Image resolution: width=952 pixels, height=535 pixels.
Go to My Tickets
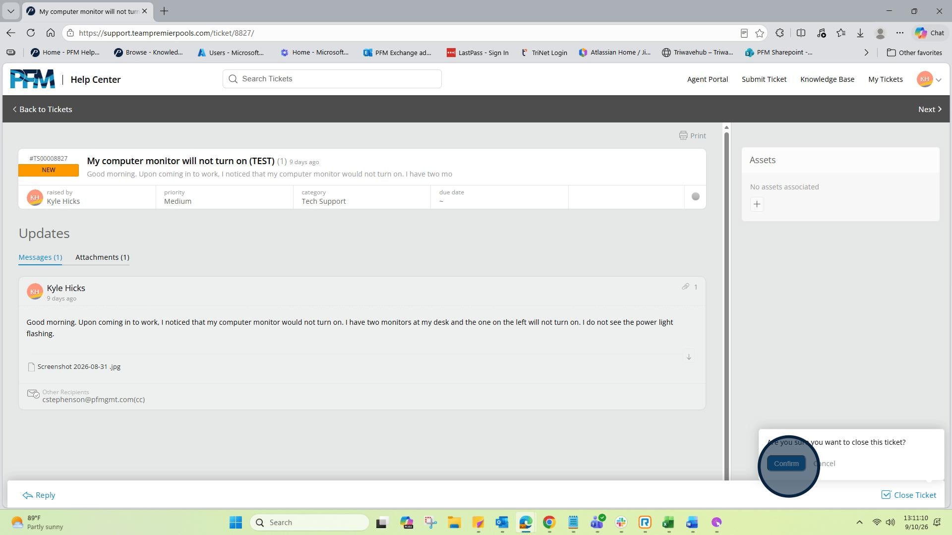pos(885,79)
